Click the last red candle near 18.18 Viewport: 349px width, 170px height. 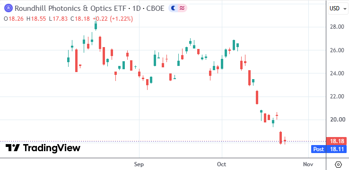tap(285, 140)
